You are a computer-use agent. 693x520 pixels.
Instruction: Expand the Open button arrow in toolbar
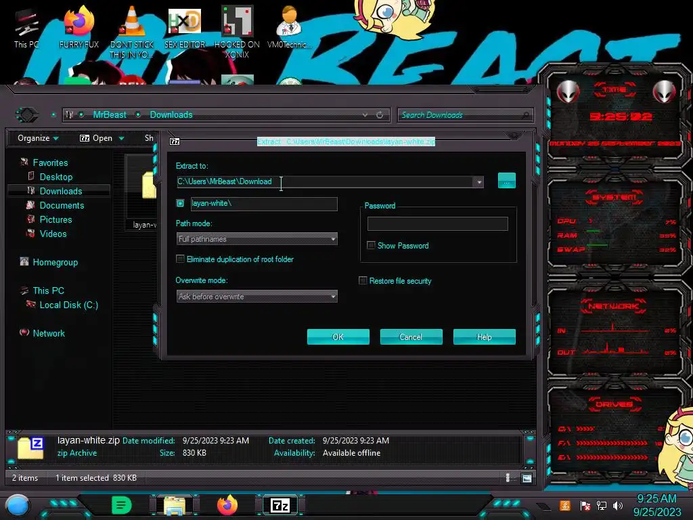[122, 138]
